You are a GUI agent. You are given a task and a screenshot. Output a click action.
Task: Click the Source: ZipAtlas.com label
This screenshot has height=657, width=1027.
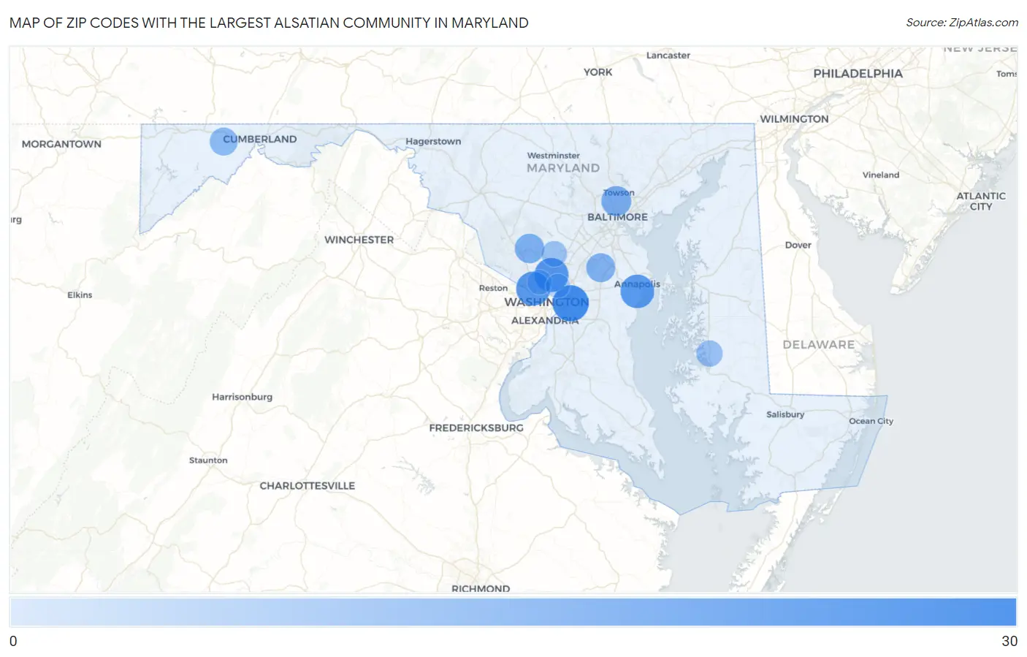tap(962, 23)
